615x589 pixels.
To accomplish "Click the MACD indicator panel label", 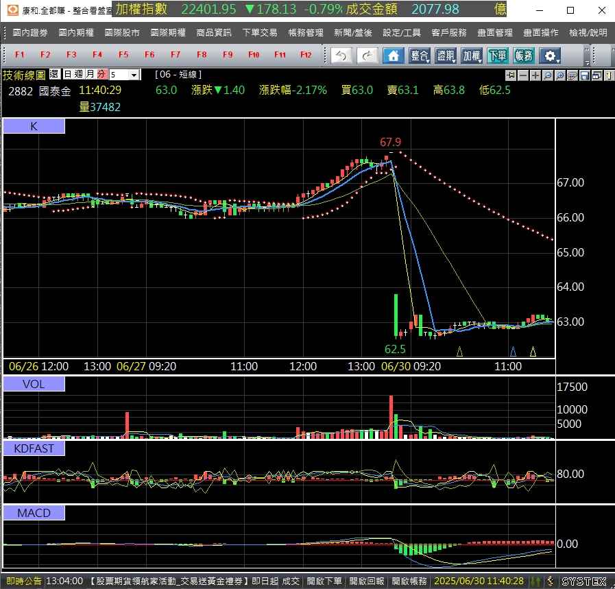I will 34,513.
